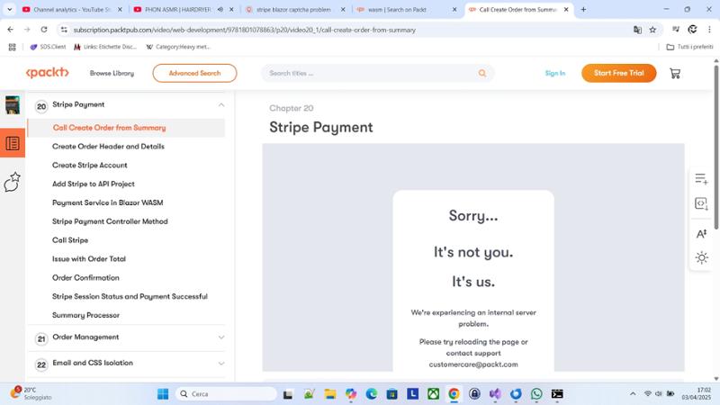This screenshot has height=405, width=720.
Task: Open the Packt logo home link
Action: pyautogui.click(x=48, y=73)
